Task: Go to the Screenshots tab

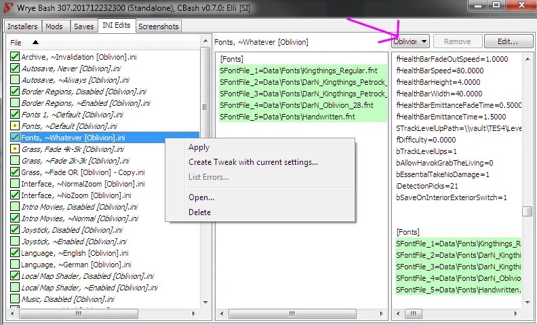Action: point(159,26)
